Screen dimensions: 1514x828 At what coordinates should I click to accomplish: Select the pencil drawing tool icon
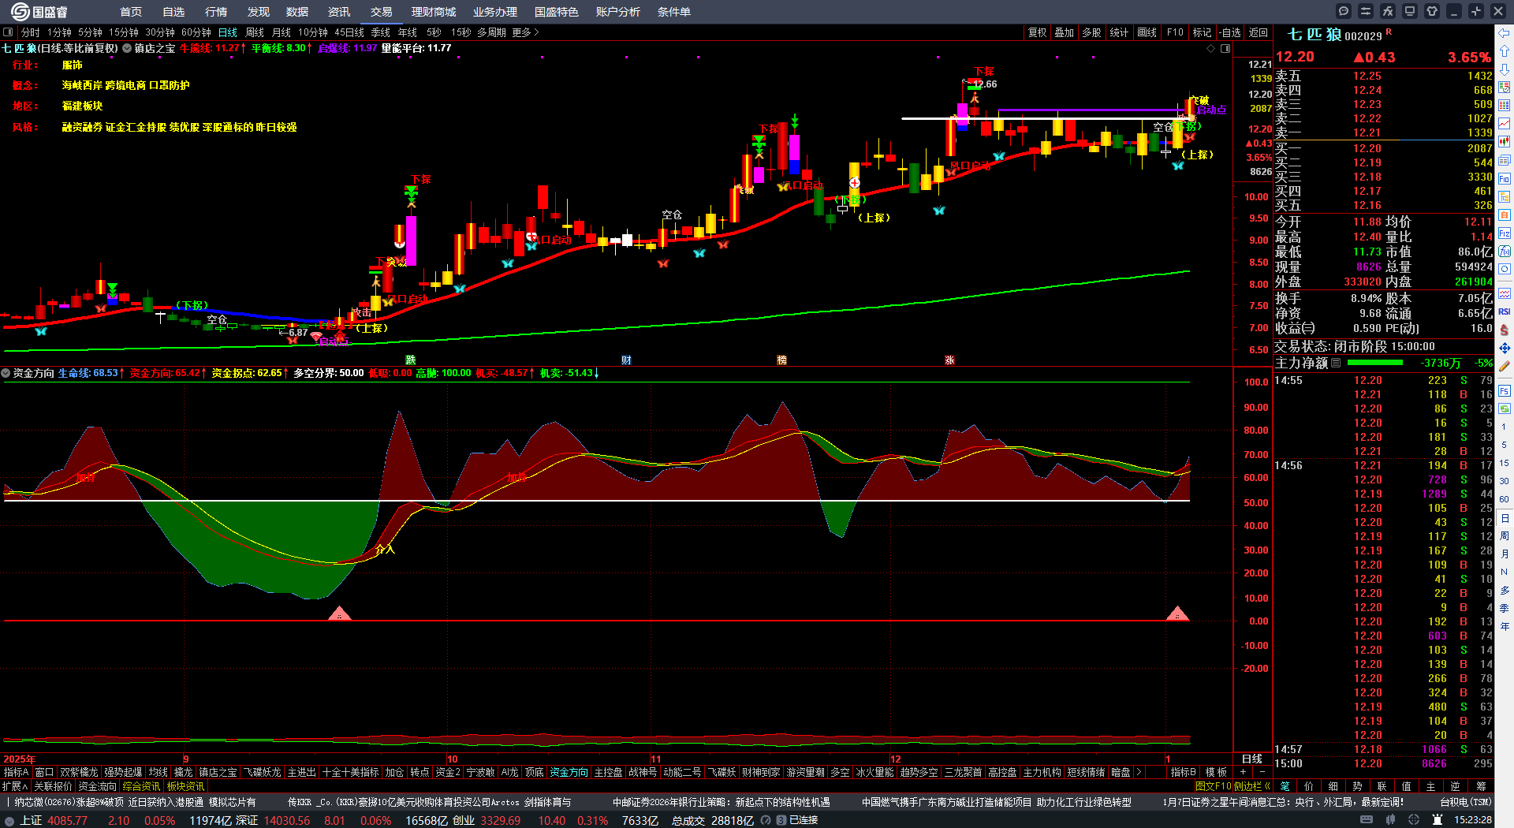point(1505,366)
